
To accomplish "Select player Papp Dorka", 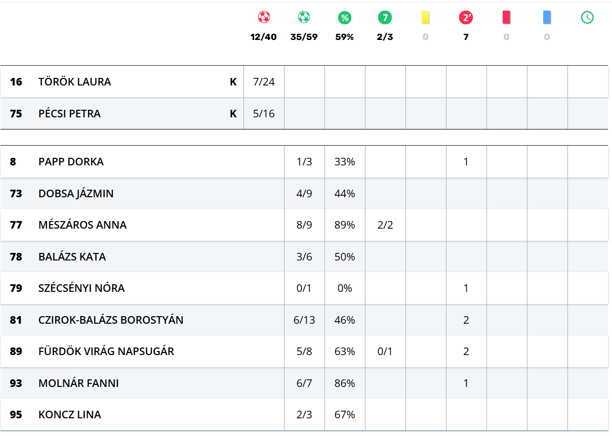I will [71, 162].
